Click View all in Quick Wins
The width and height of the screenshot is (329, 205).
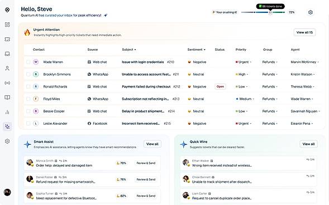pos(308,144)
